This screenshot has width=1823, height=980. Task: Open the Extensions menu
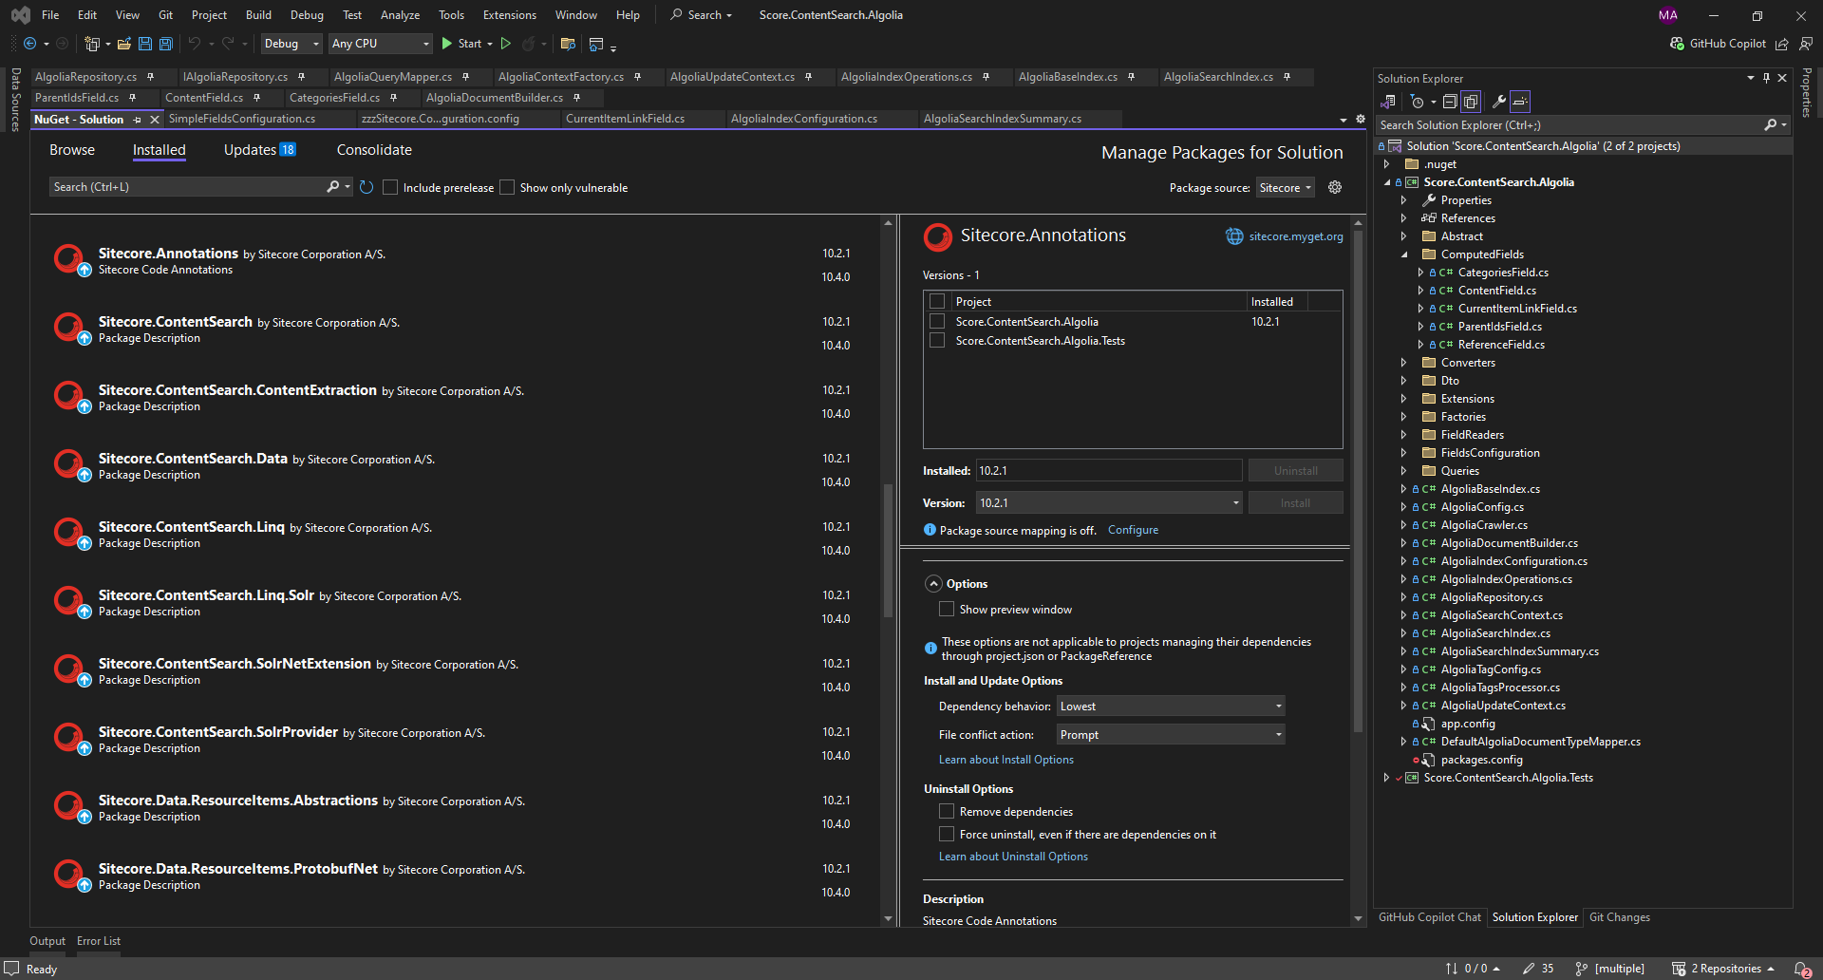[x=509, y=15]
